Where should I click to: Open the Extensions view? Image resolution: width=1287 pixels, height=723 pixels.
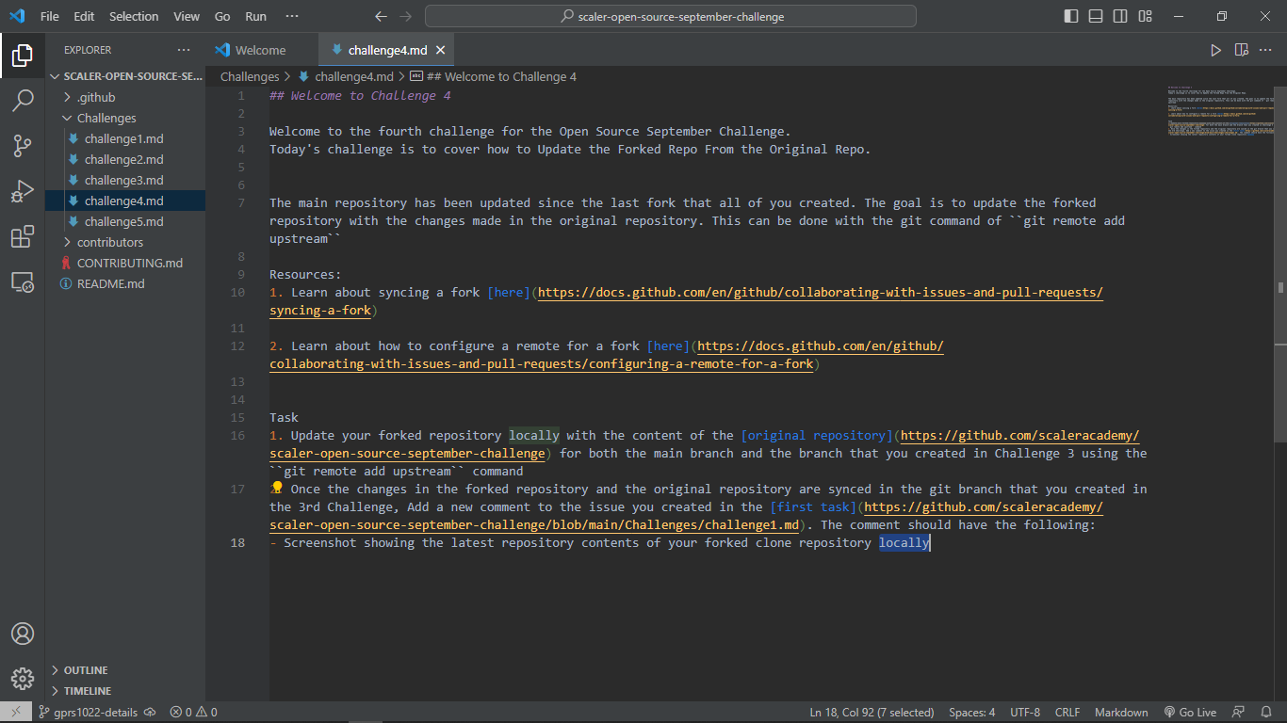coord(23,236)
